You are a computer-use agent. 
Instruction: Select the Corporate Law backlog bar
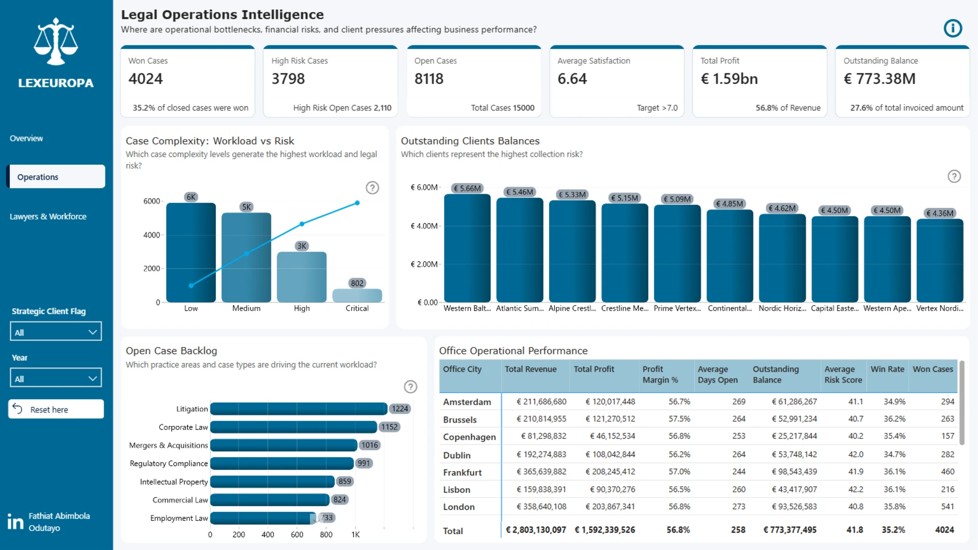293,427
